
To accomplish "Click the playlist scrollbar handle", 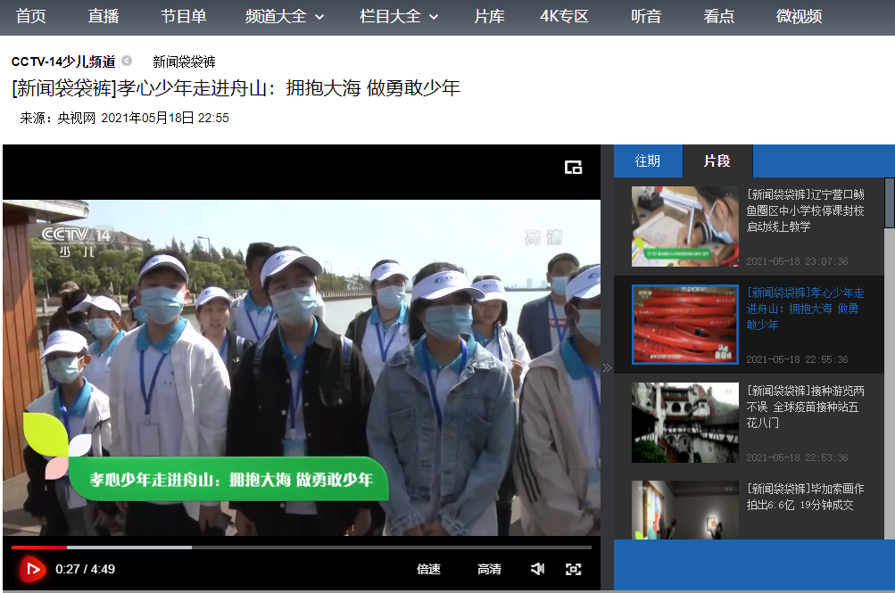I will pos(890,203).
